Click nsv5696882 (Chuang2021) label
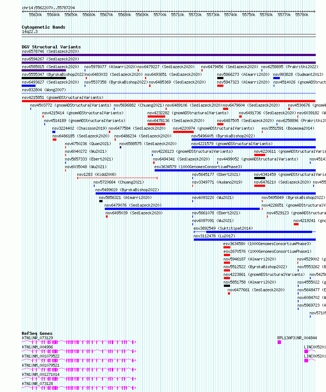This screenshot has height=392, width=326. pyautogui.click(x=139, y=106)
